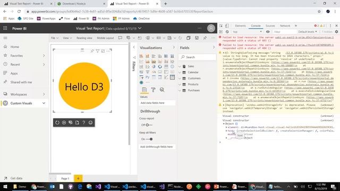This screenshot has height=191, width=340.
Task: Click the Fields search box
Action: pyautogui.click(x=197, y=57)
